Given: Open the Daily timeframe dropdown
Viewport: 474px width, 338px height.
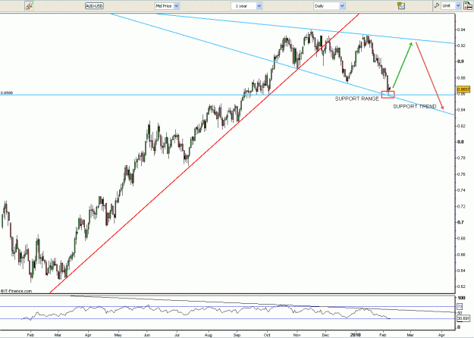Looking at the screenshot, I should 329,6.
